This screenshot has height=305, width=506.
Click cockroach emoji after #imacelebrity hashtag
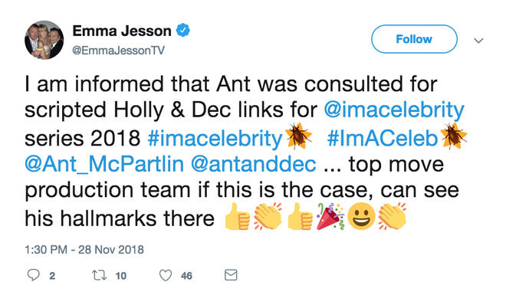pos(299,136)
